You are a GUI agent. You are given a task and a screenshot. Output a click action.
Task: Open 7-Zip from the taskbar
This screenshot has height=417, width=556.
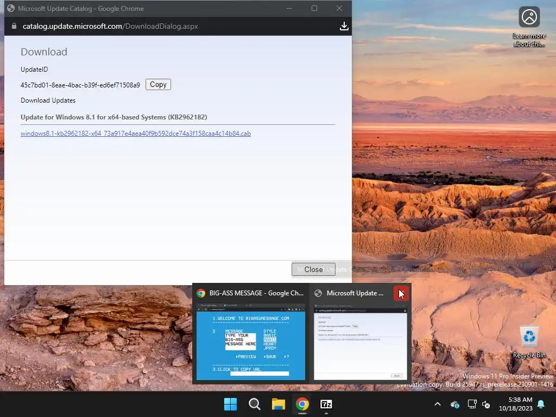326,404
